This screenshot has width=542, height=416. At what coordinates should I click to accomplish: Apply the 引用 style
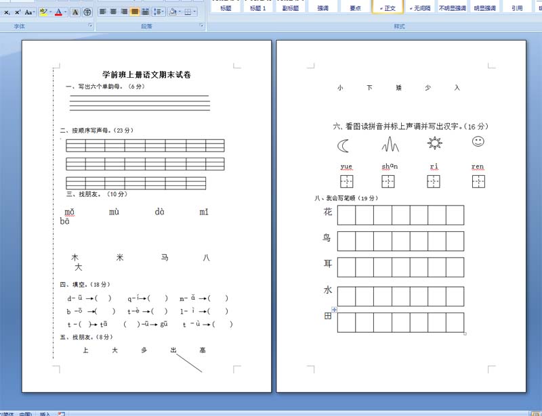coord(517,7)
